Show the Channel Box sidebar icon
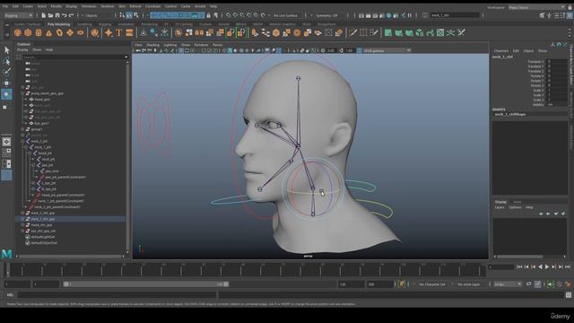 tap(570, 15)
